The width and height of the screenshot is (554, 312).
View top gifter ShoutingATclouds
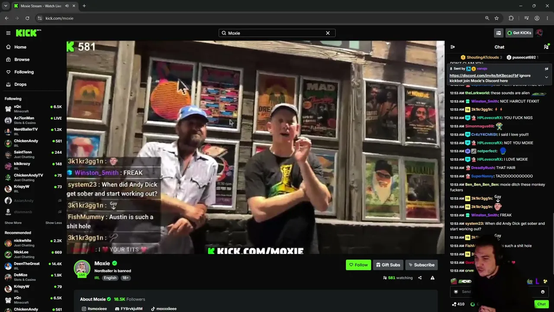[481, 57]
